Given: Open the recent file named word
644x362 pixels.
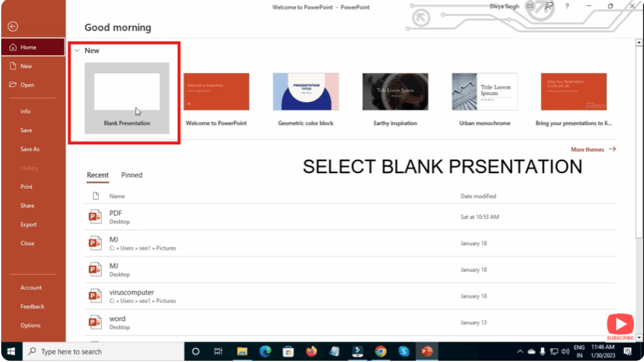Looking at the screenshot, I should (350, 322).
